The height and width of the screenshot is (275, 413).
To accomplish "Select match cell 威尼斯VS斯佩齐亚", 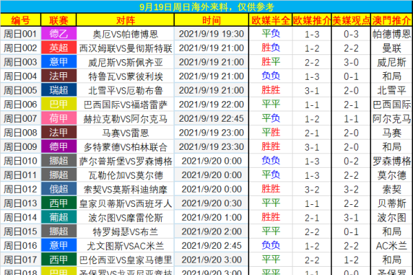I will point(125,62).
